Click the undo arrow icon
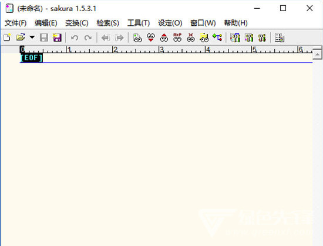 coord(75,38)
